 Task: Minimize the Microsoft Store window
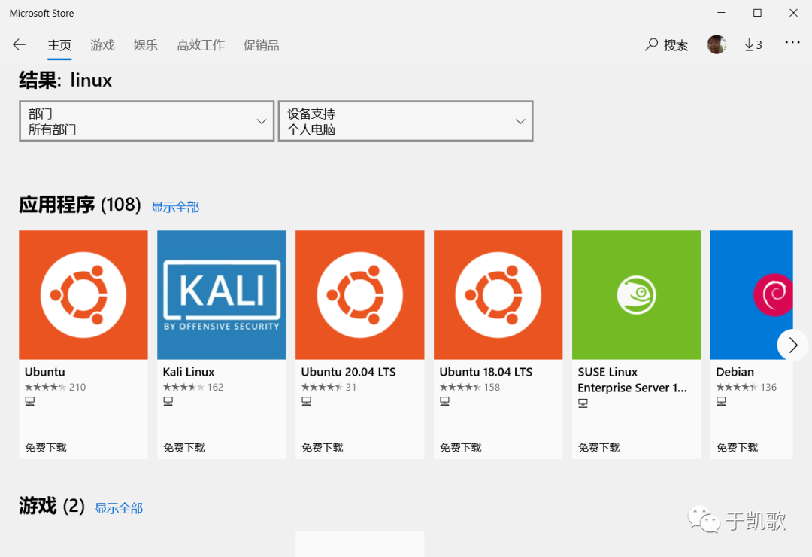(721, 13)
